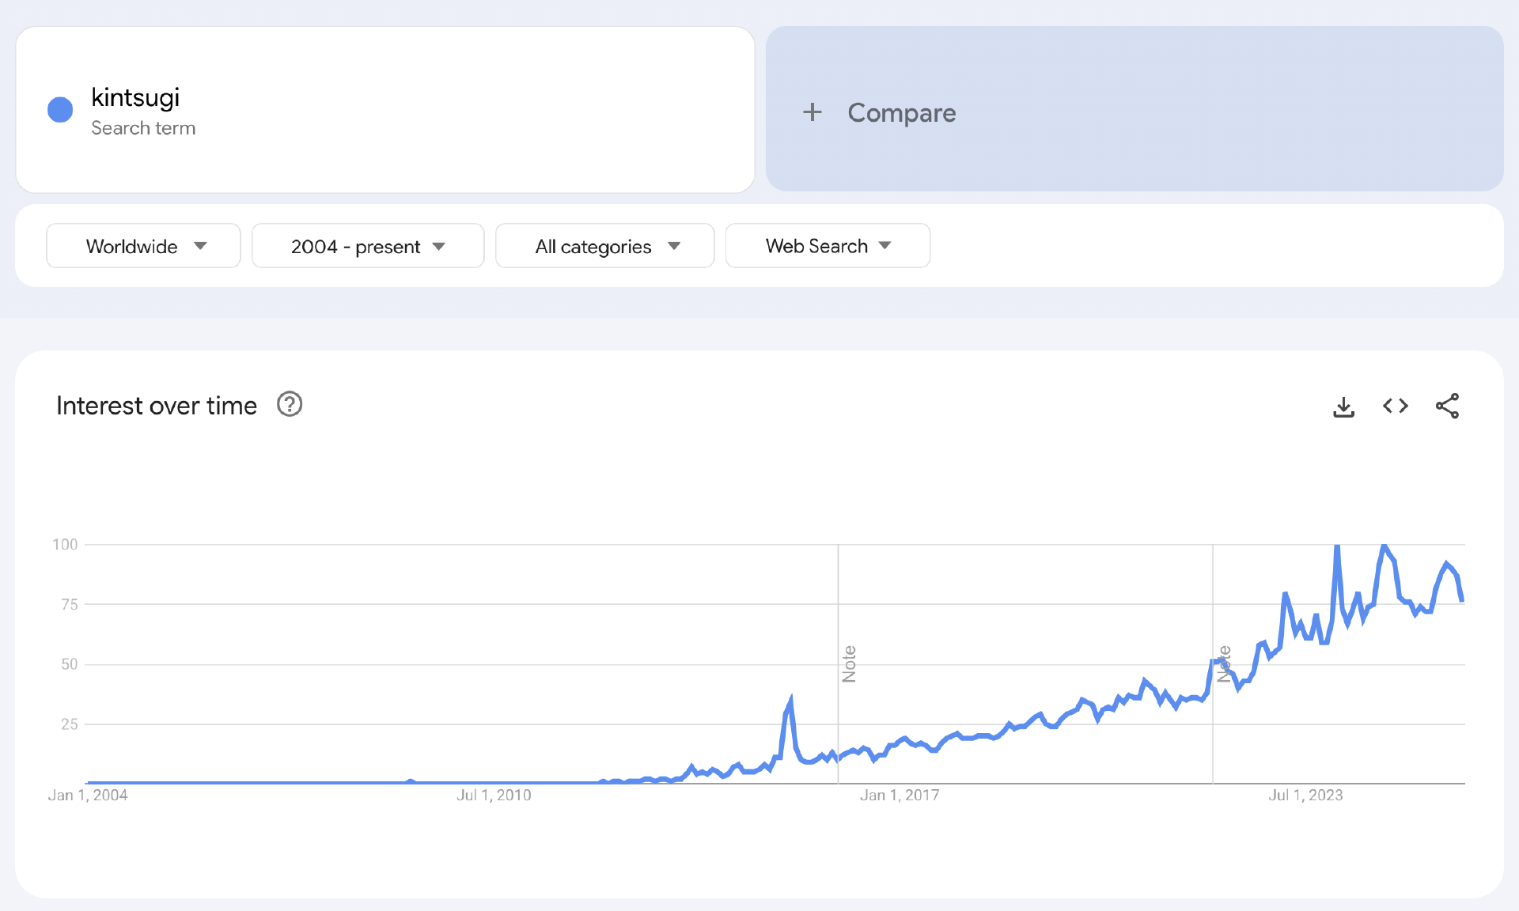Click the embed code icon
Screen dimensions: 1519x911
pyautogui.click(x=1396, y=406)
